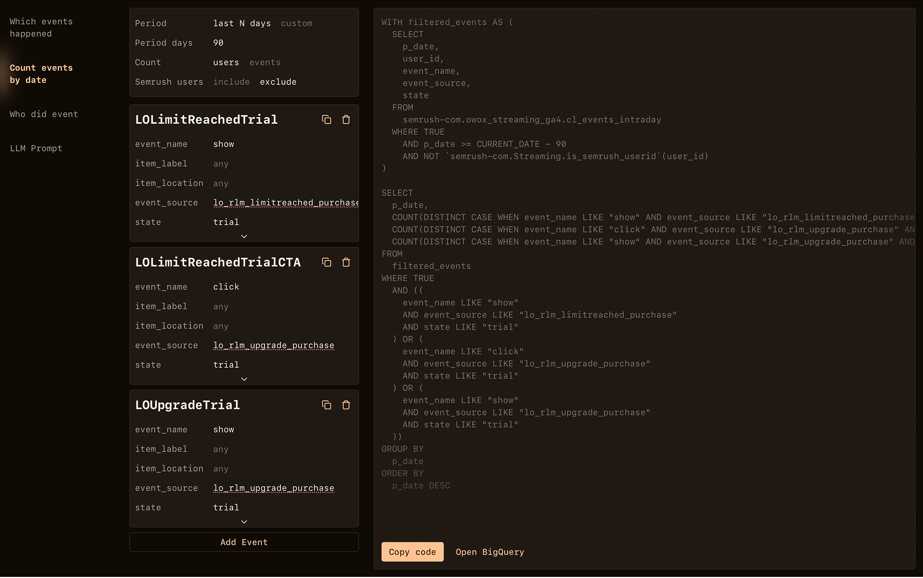Viewport: 923px width, 578px height.
Task: Edit event_source in LOUpgradeTrial card
Action: click(x=274, y=488)
